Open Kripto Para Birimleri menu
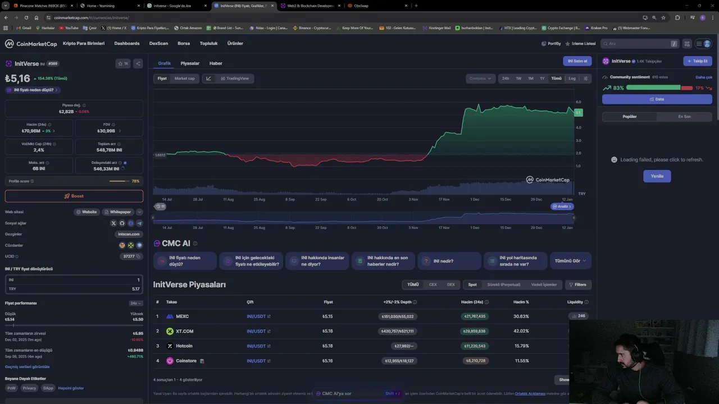This screenshot has height=404, width=719. click(x=84, y=44)
